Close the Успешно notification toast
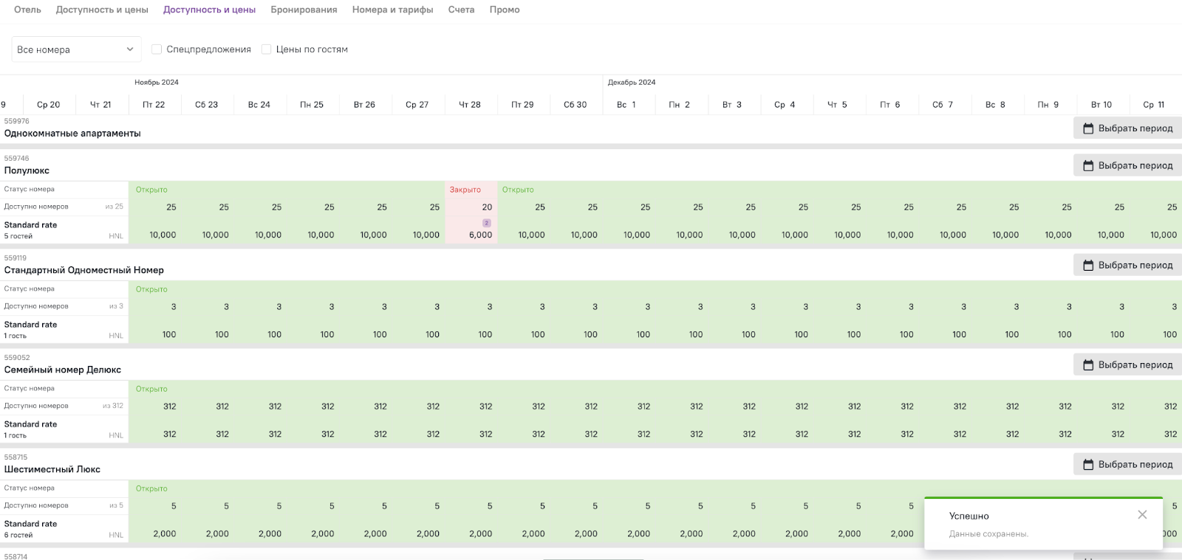This screenshot has width=1182, height=560. 1142,515
